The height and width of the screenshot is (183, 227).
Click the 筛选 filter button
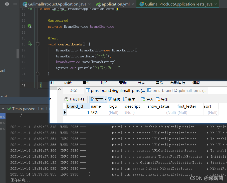(x=114, y=99)
